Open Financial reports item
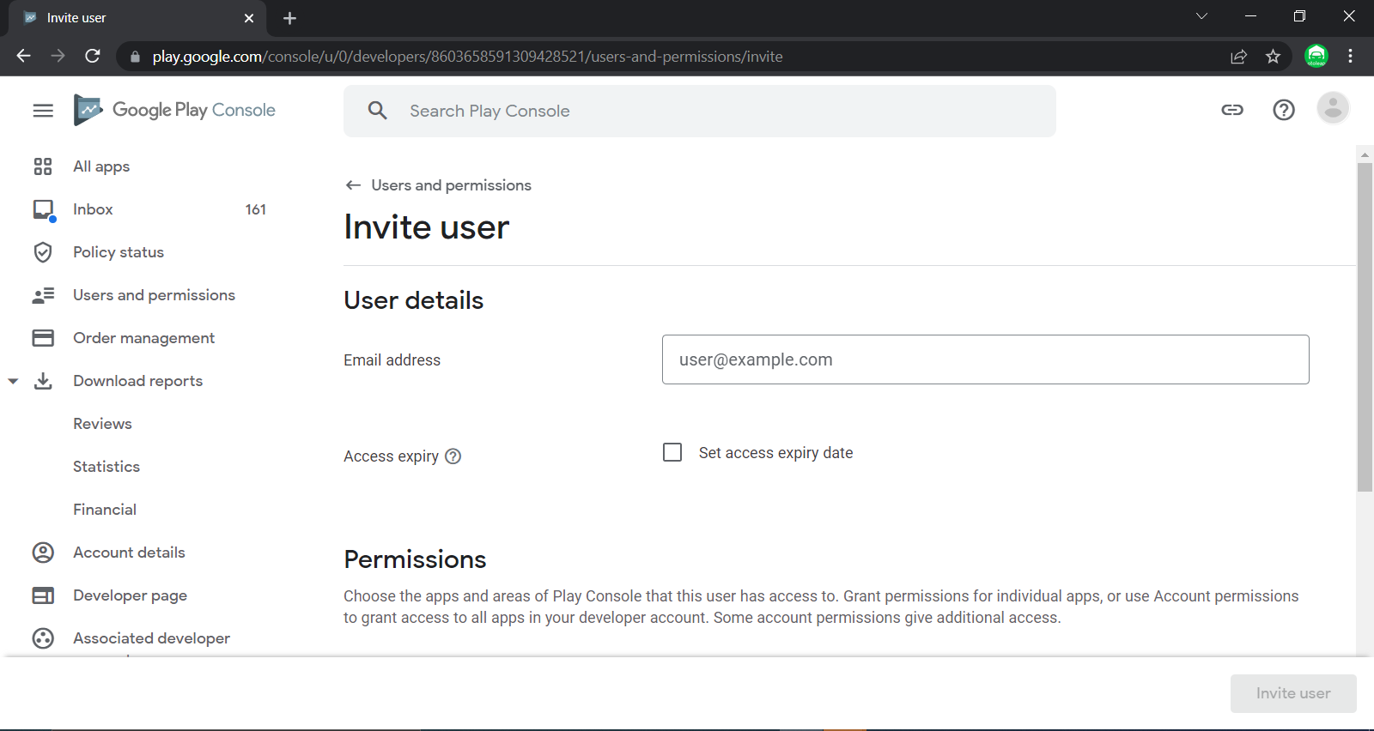Viewport: 1374px width, 731px height. (x=105, y=510)
